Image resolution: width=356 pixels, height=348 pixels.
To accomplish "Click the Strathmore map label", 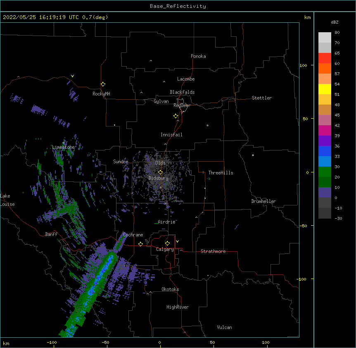I will click(213, 251).
